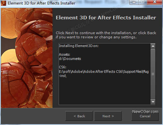Select the After Effects CS6 Plug-ins path

coord(104,74)
